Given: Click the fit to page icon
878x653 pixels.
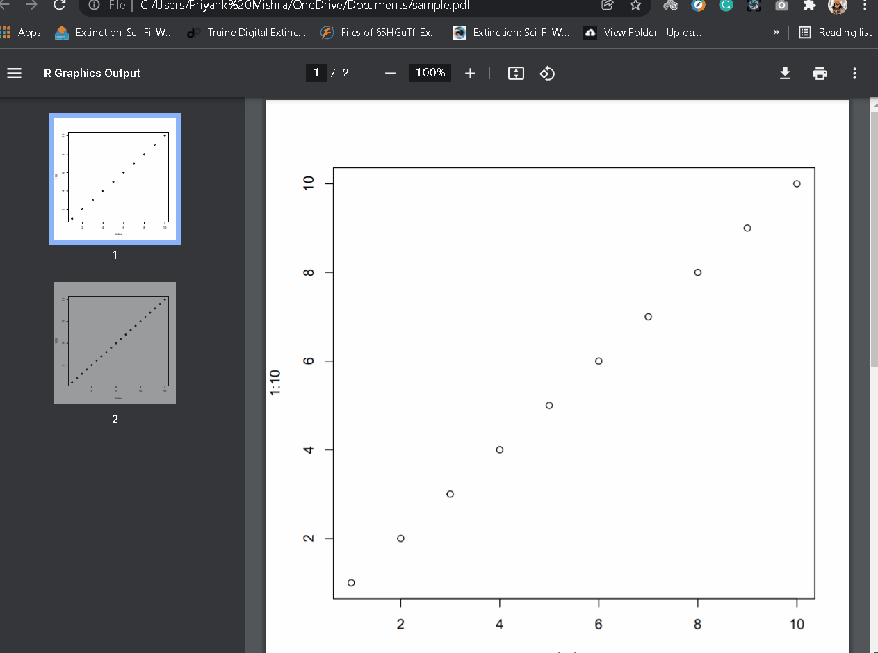Looking at the screenshot, I should pos(516,74).
